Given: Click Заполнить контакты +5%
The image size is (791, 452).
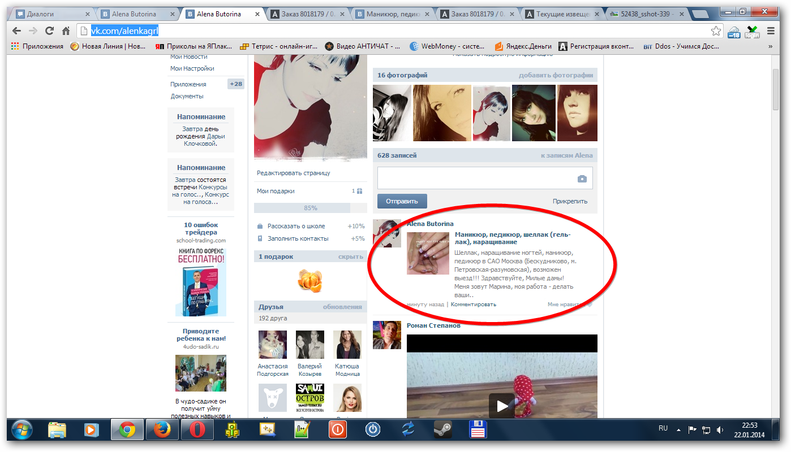Looking at the screenshot, I should (310, 238).
